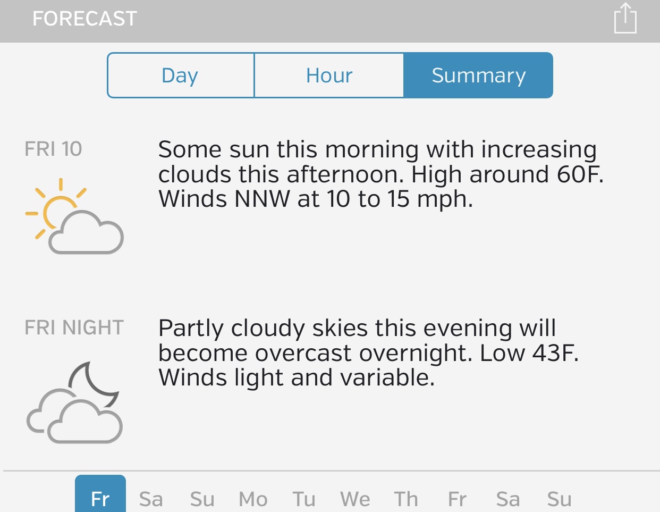Screen dimensions: 660x512
Task: Tap the share icon in the header
Action: pos(625,19)
